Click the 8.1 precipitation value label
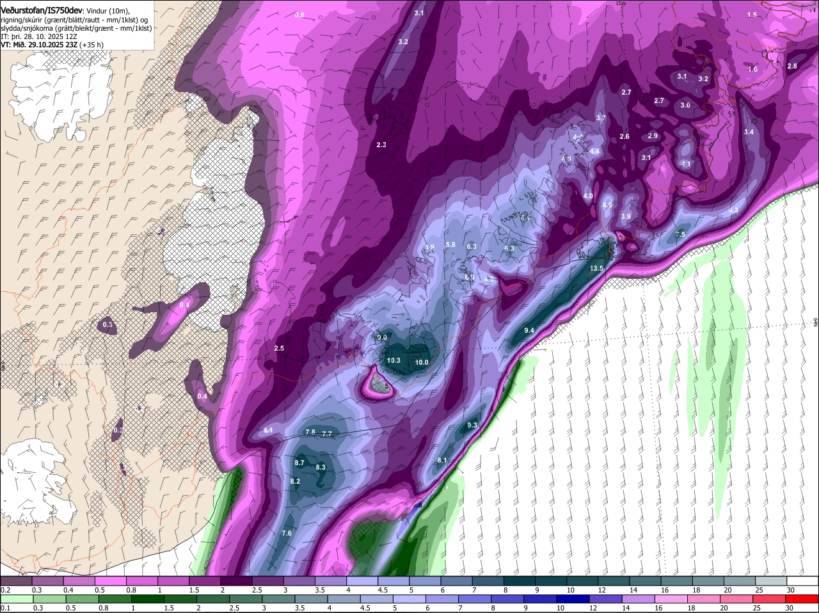 click(442, 460)
